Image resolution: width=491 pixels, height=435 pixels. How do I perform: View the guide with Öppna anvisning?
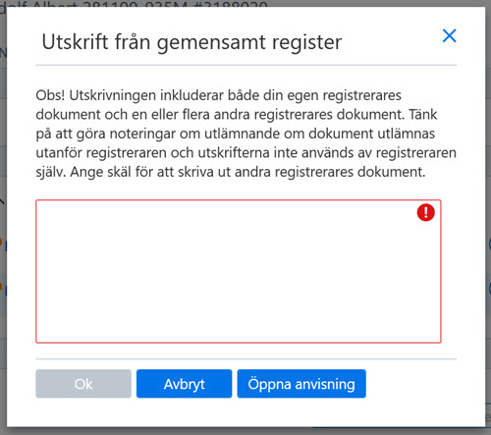coord(301,384)
